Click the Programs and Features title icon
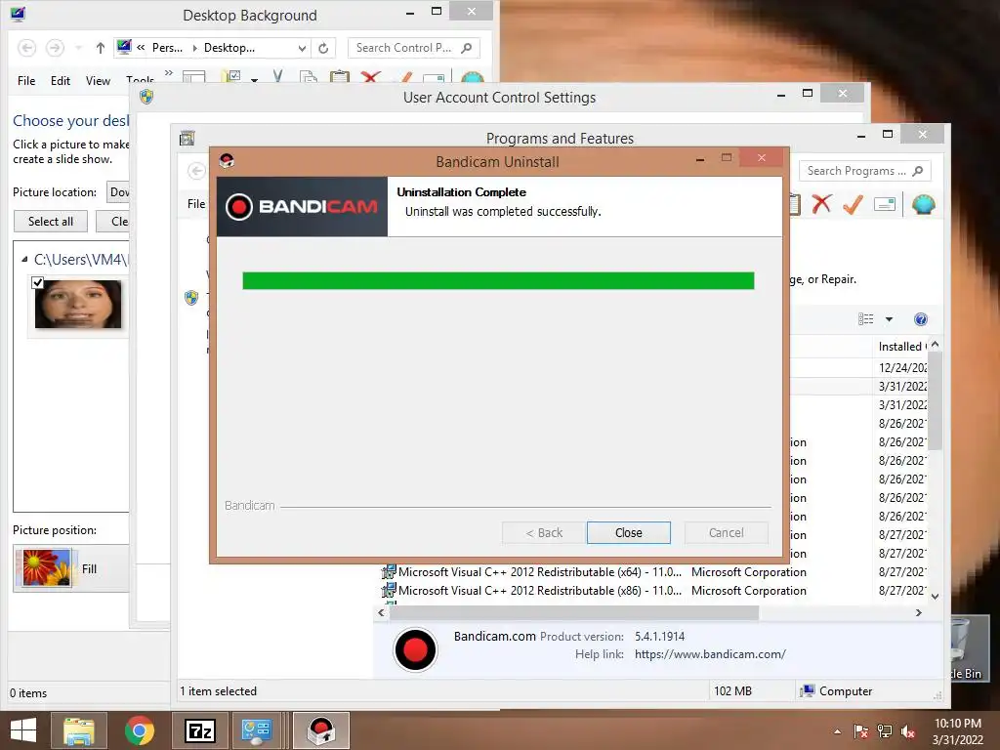 pos(187,138)
